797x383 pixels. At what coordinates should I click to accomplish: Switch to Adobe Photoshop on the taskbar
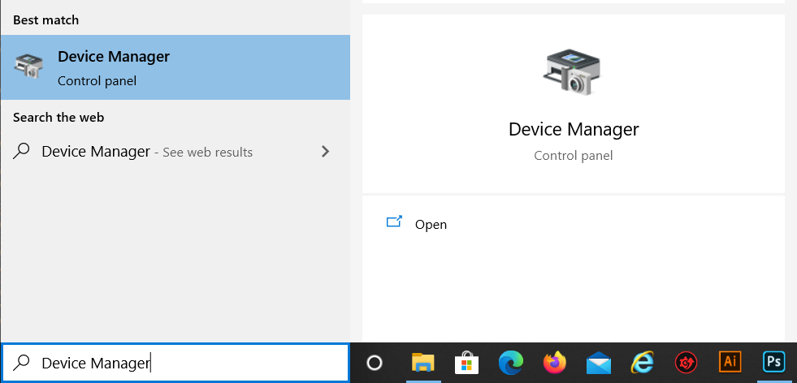point(774,362)
